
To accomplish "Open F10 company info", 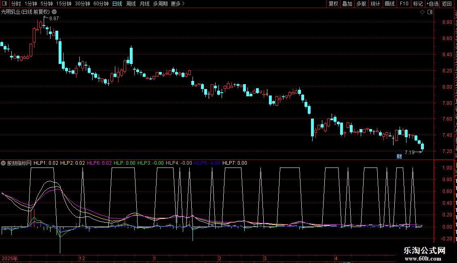I will coord(404,4).
